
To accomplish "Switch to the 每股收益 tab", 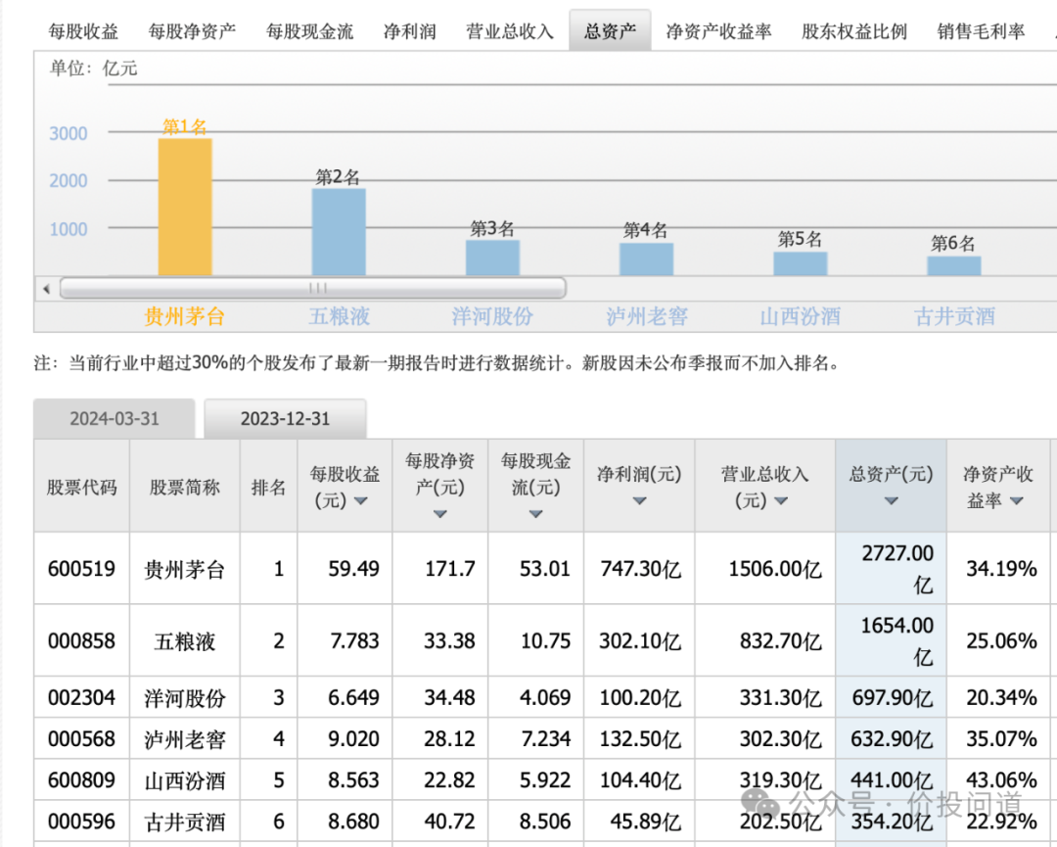I will point(83,31).
